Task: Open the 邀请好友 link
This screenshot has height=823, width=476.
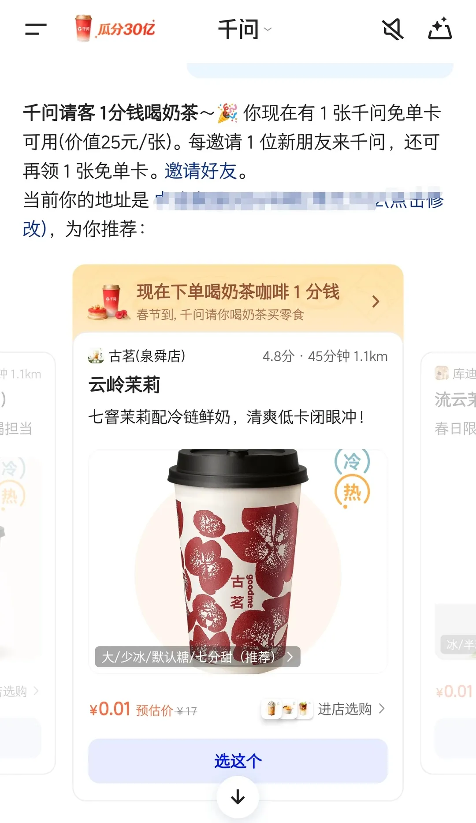Action: [201, 171]
